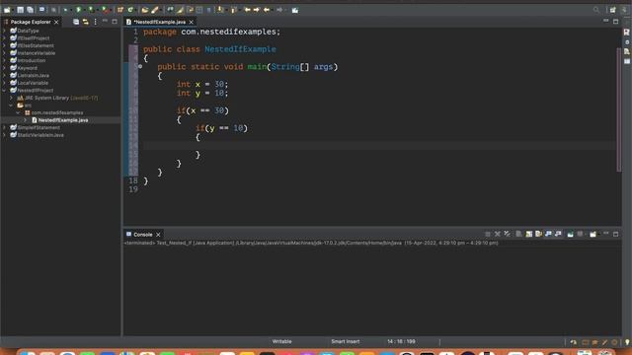
Task: Select the Introduction project
Action: pos(32,61)
